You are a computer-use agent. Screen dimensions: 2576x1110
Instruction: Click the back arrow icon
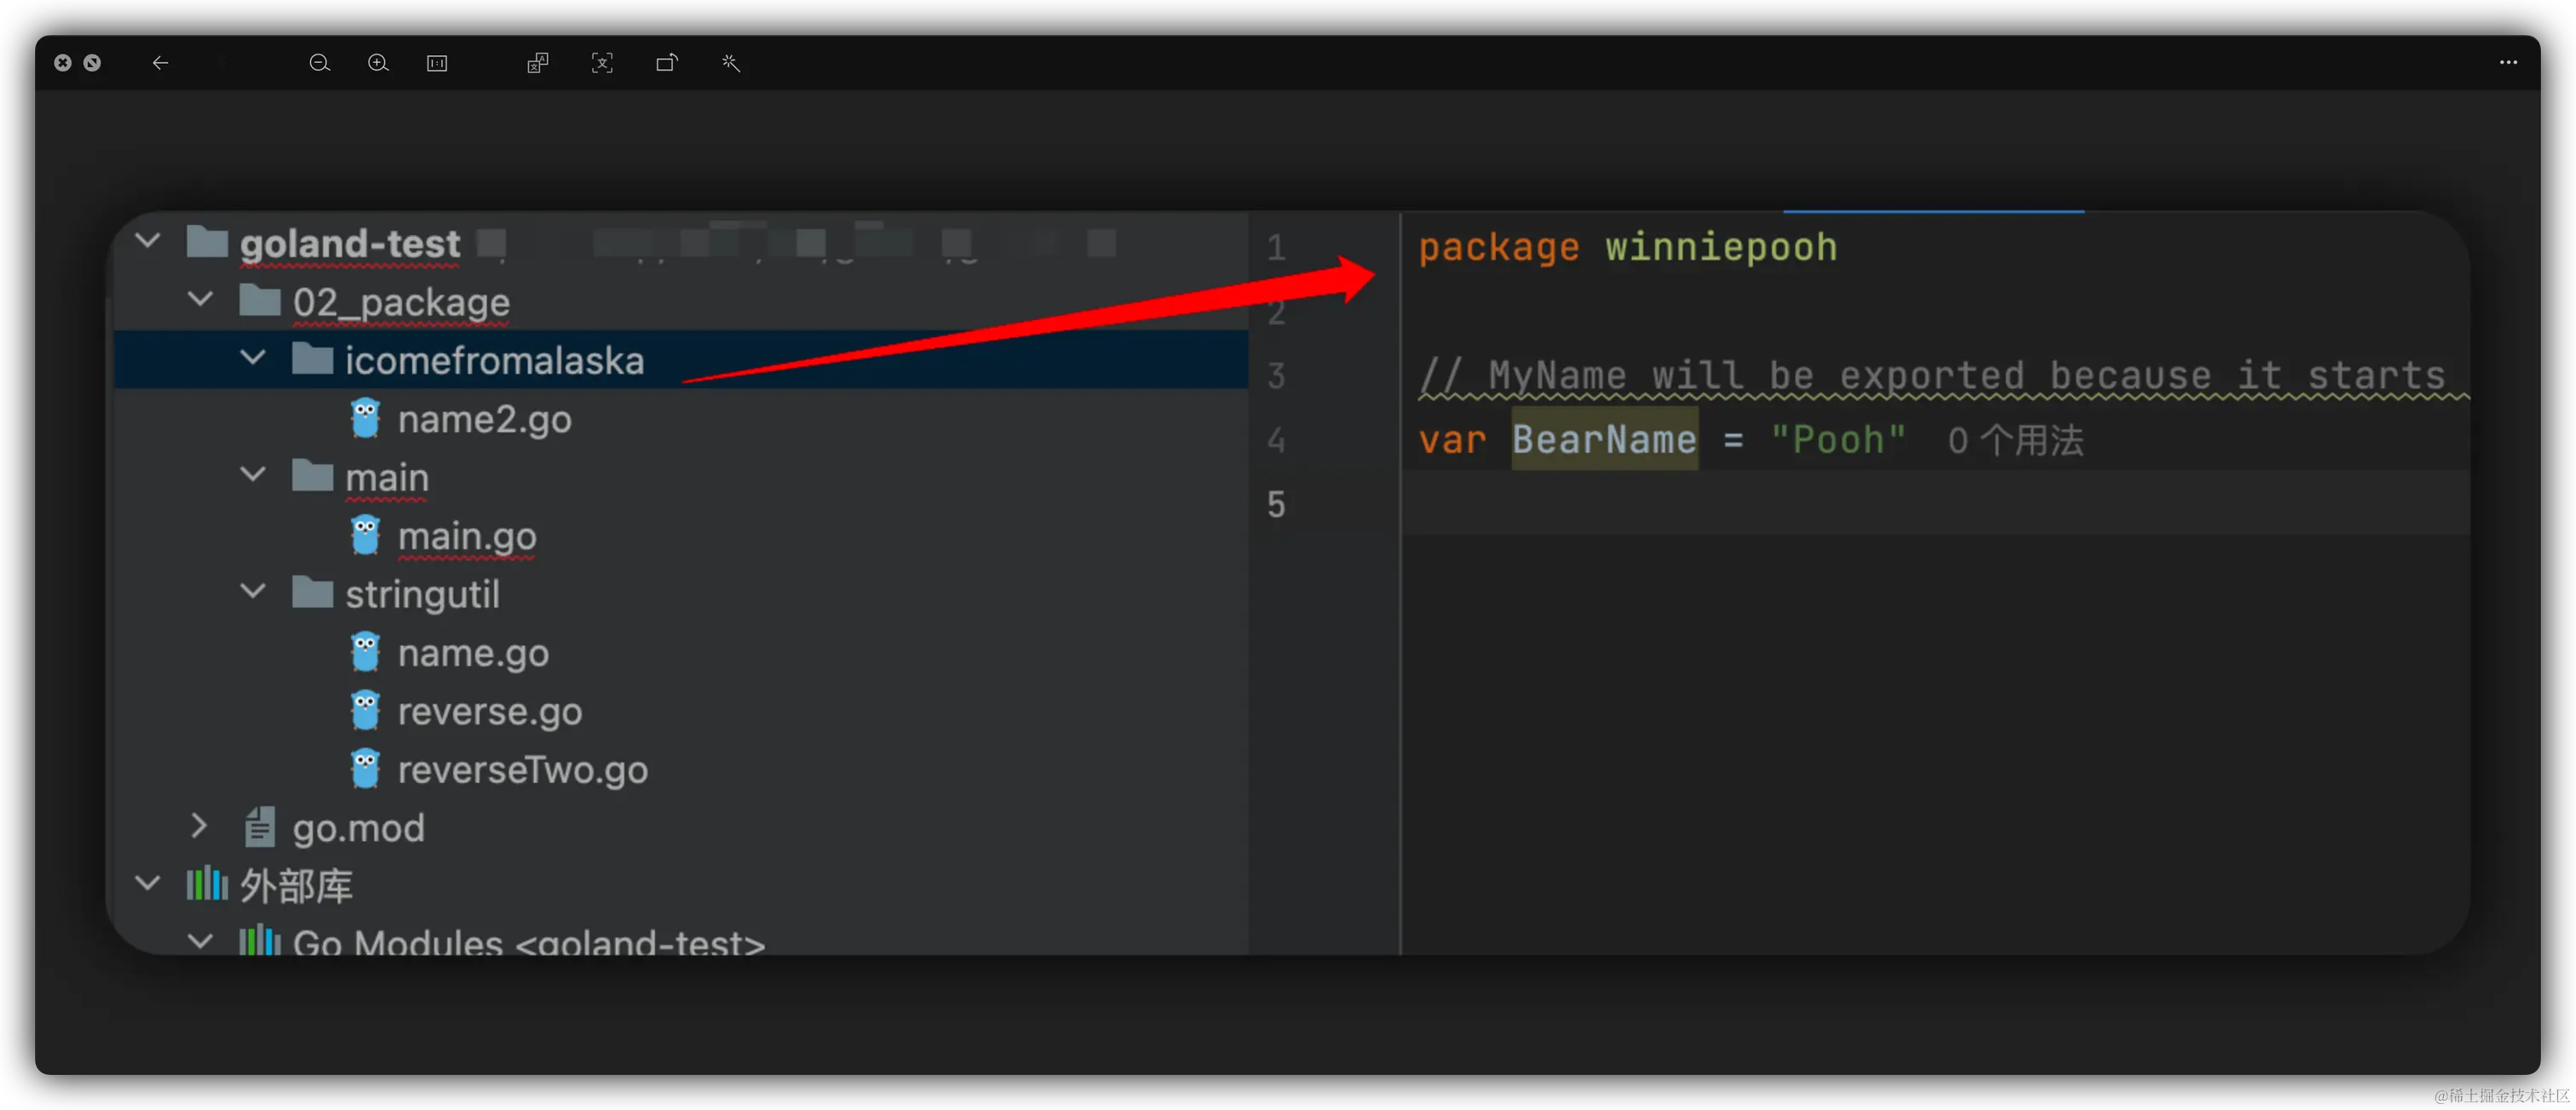(160, 63)
